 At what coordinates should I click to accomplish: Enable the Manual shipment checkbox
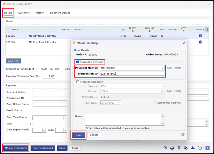[x=78, y=82]
